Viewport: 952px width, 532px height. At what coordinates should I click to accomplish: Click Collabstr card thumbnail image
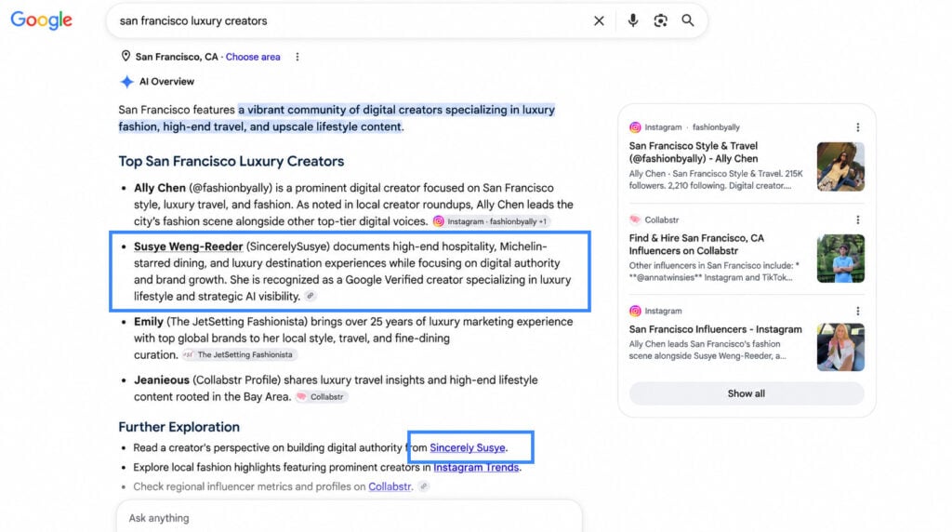click(840, 259)
